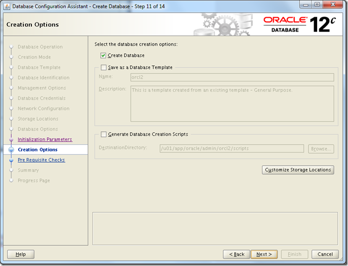The width and height of the screenshot is (348, 266).
Task: Click the Database Credentials step label
Action: 42,98
